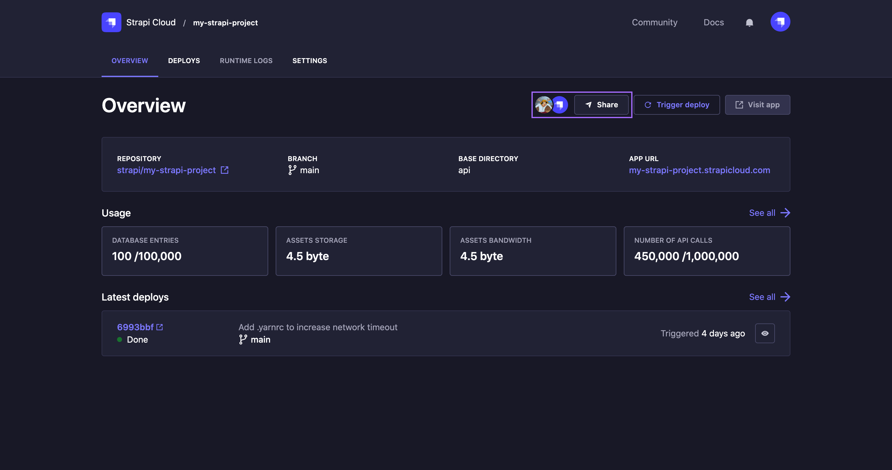Go to the Settings tab
Image resolution: width=892 pixels, height=470 pixels.
tap(310, 61)
